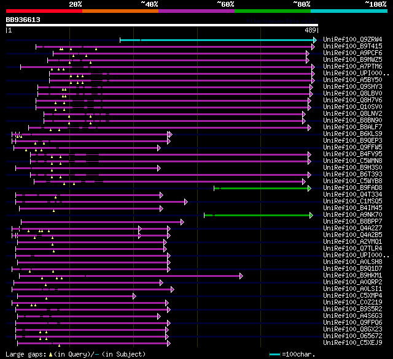The image size is (393, 359).
Task: Select the label UniRef100_Q9SHY3
Action: [x=352, y=86]
